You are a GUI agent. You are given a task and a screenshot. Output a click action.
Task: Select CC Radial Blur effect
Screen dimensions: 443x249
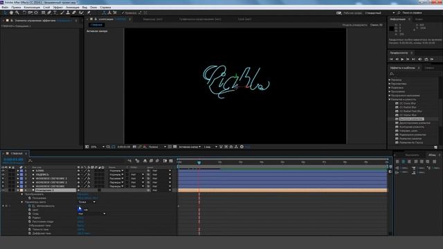408,107
